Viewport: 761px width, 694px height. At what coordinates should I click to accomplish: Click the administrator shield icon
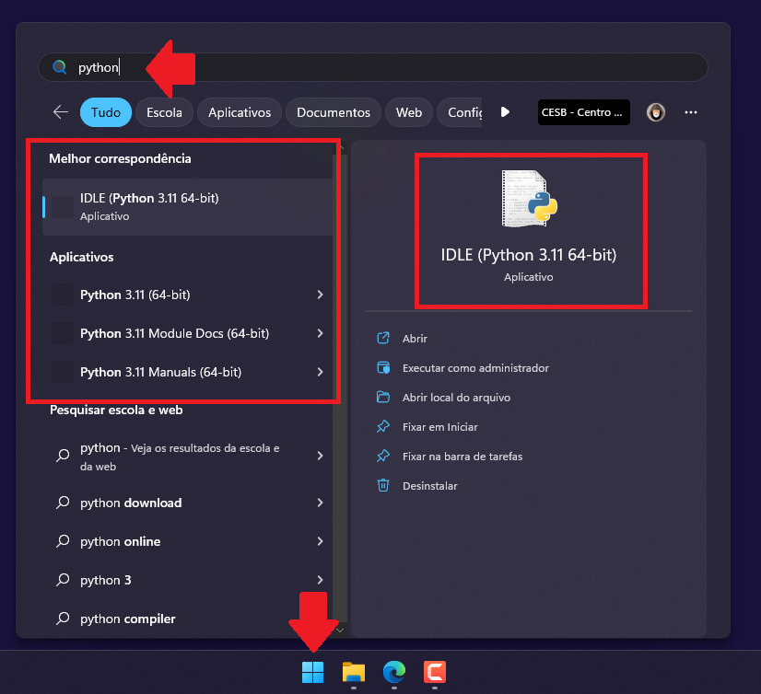383,367
